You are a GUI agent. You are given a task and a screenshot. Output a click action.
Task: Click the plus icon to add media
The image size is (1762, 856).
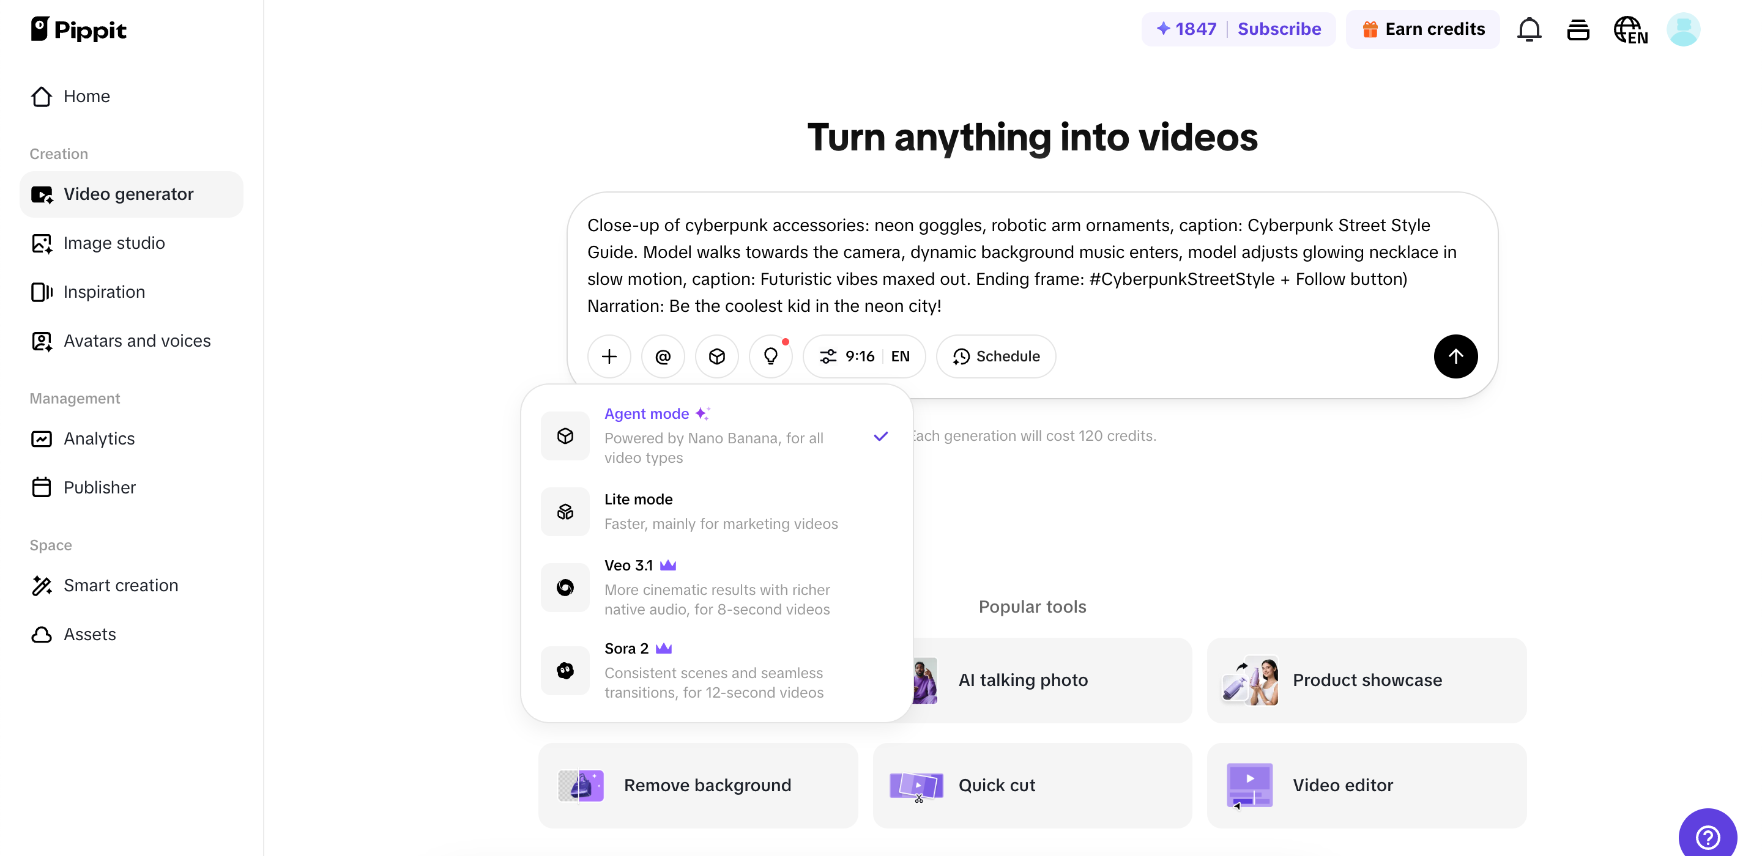[608, 356]
